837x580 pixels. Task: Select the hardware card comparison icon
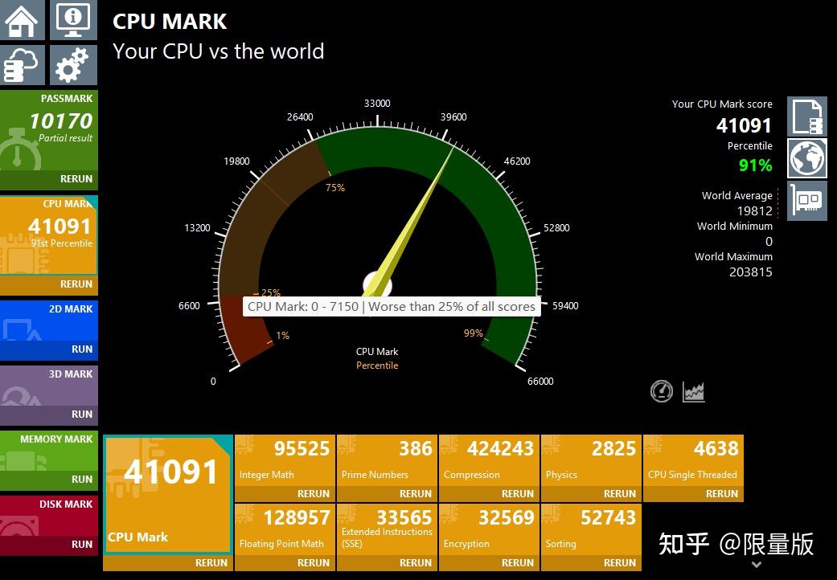(x=807, y=201)
